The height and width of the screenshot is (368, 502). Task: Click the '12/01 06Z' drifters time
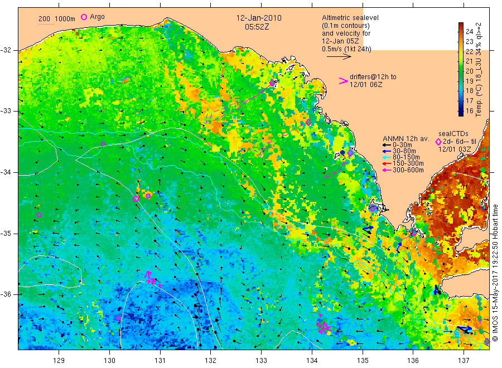click(366, 85)
